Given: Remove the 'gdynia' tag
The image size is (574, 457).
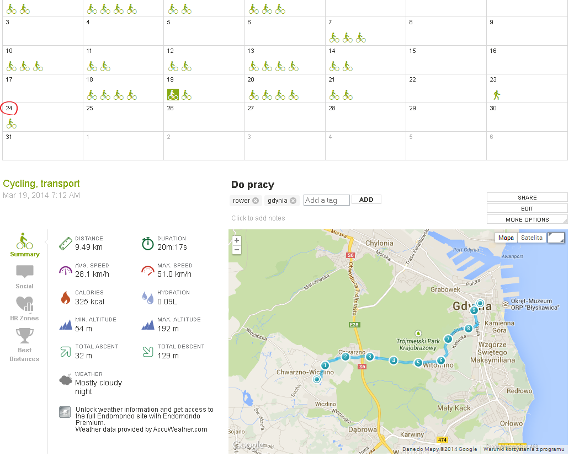Looking at the screenshot, I should pyautogui.click(x=293, y=201).
